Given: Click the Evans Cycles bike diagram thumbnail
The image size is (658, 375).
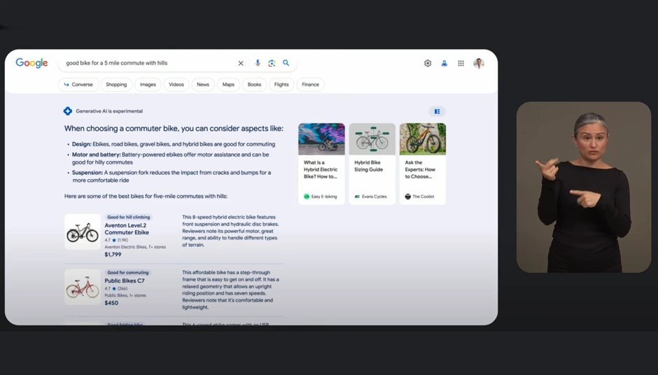Looking at the screenshot, I should pos(372,139).
